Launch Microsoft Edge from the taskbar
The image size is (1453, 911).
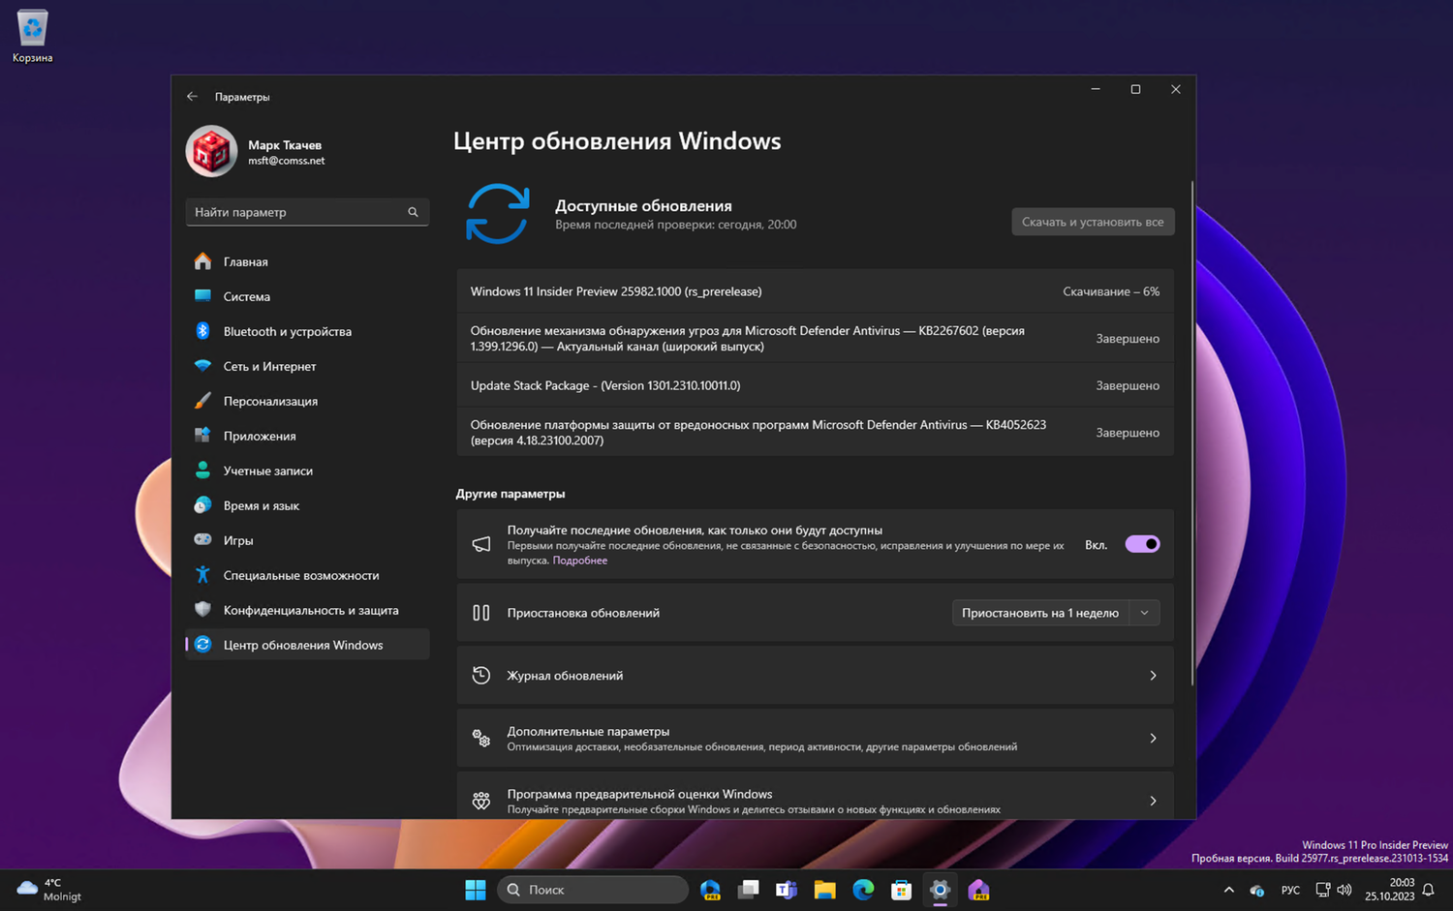[862, 890]
